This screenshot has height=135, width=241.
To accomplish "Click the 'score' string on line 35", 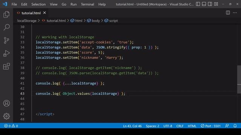I will click(x=87, y=52).
